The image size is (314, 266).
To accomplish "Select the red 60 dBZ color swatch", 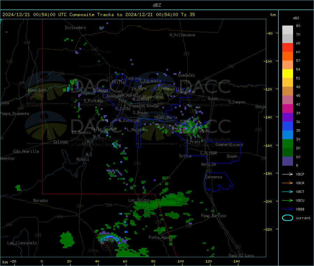I will 287,47.
